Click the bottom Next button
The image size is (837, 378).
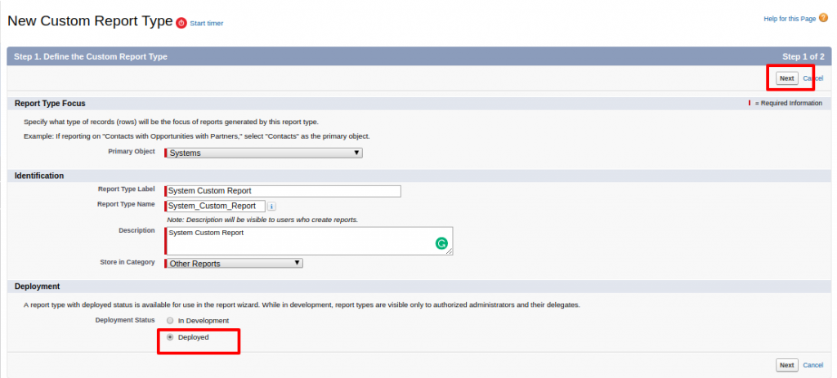[x=787, y=365]
